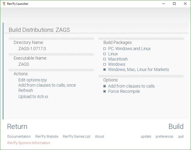The width and height of the screenshot is (191, 150).
Task: Enable PC: Windows and Linux package
Action: (x=127, y=49)
